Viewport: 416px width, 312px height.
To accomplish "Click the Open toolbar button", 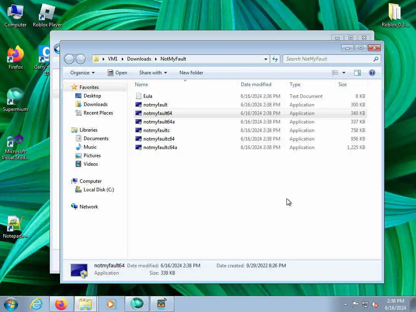I will 117,73.
